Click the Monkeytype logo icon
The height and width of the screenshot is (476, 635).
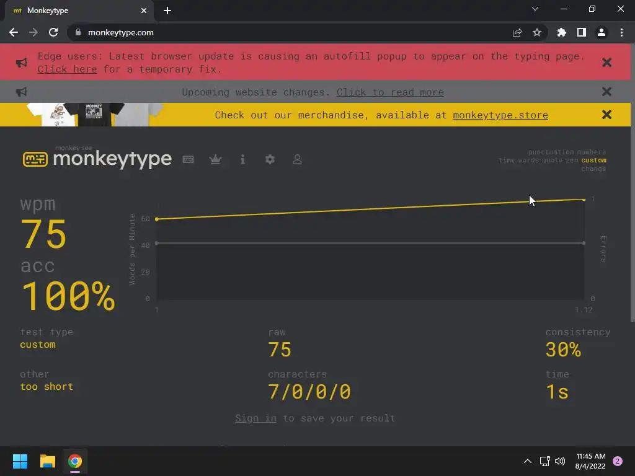pos(35,159)
